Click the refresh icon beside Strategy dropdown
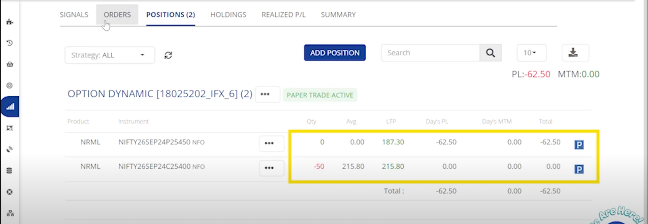648x224 pixels. pyautogui.click(x=168, y=55)
